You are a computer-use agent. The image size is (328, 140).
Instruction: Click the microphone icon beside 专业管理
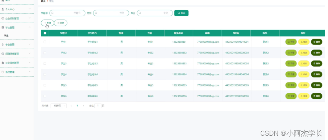(x=3, y=44)
